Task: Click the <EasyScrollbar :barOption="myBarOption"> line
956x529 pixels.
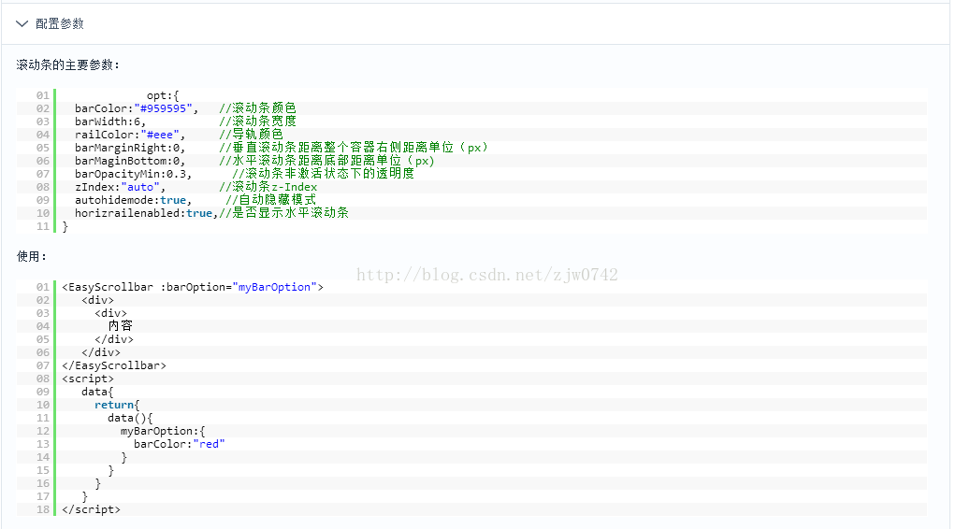Action: pyautogui.click(x=193, y=287)
